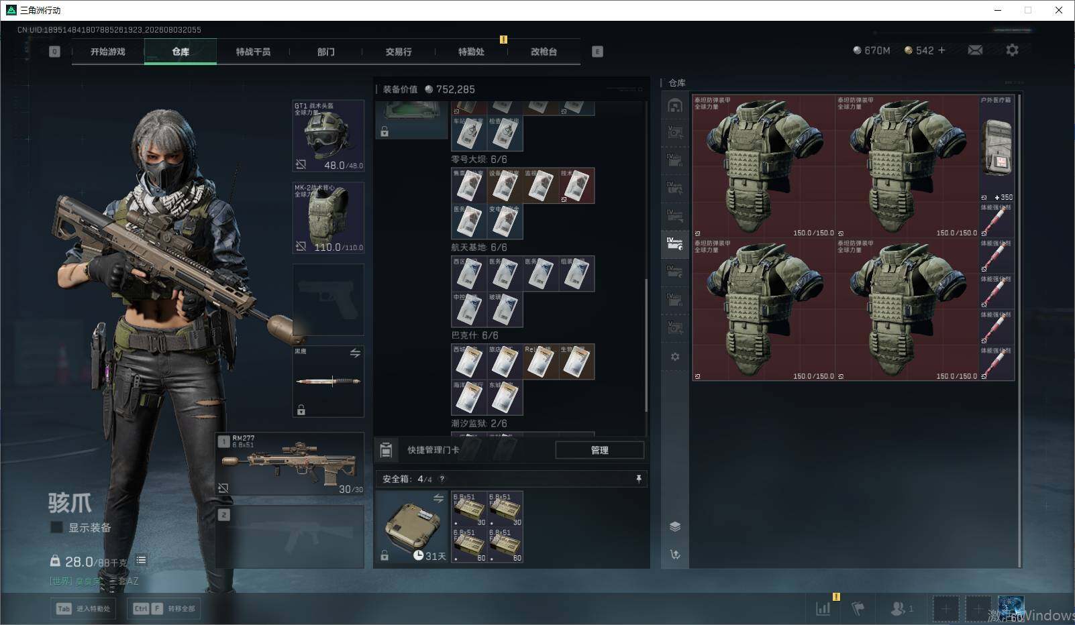1075x625 pixels.
Task: Click the 零号大坝: 6/6 heading
Action: click(x=479, y=160)
